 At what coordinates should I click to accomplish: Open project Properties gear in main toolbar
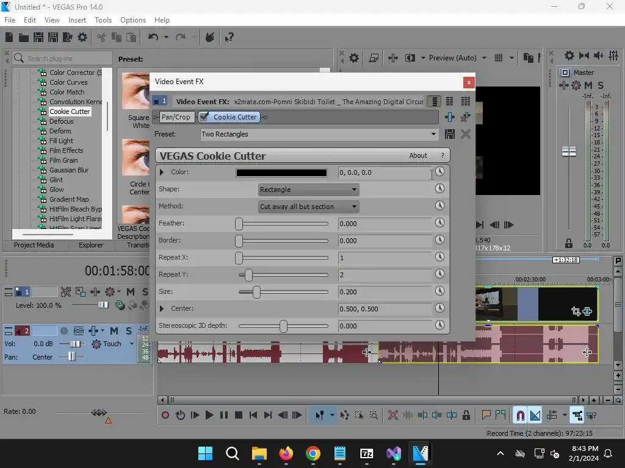pyautogui.click(x=82, y=37)
